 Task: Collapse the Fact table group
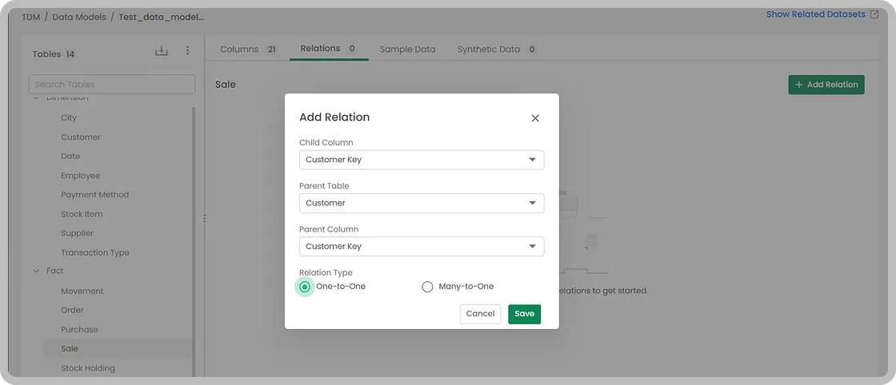[36, 271]
